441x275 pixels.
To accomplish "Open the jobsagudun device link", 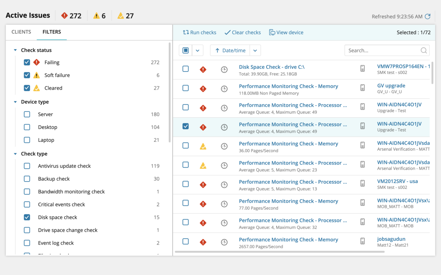I will pos(391,239).
